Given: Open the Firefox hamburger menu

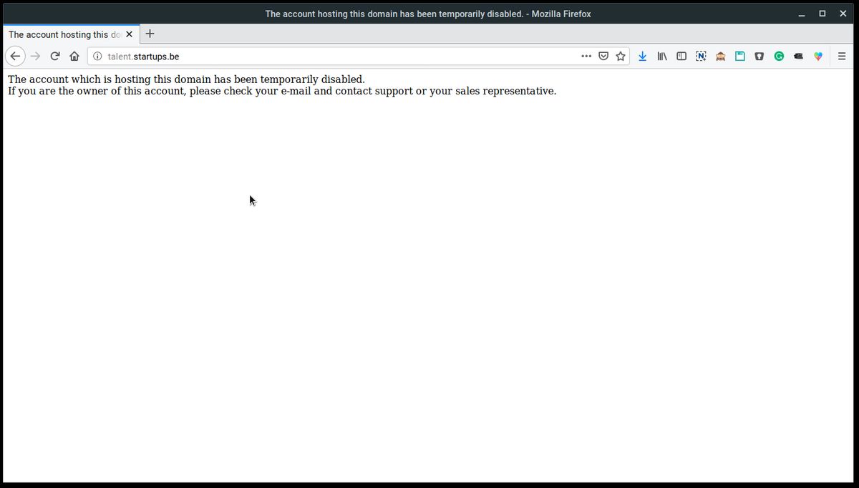Looking at the screenshot, I should pyautogui.click(x=842, y=56).
